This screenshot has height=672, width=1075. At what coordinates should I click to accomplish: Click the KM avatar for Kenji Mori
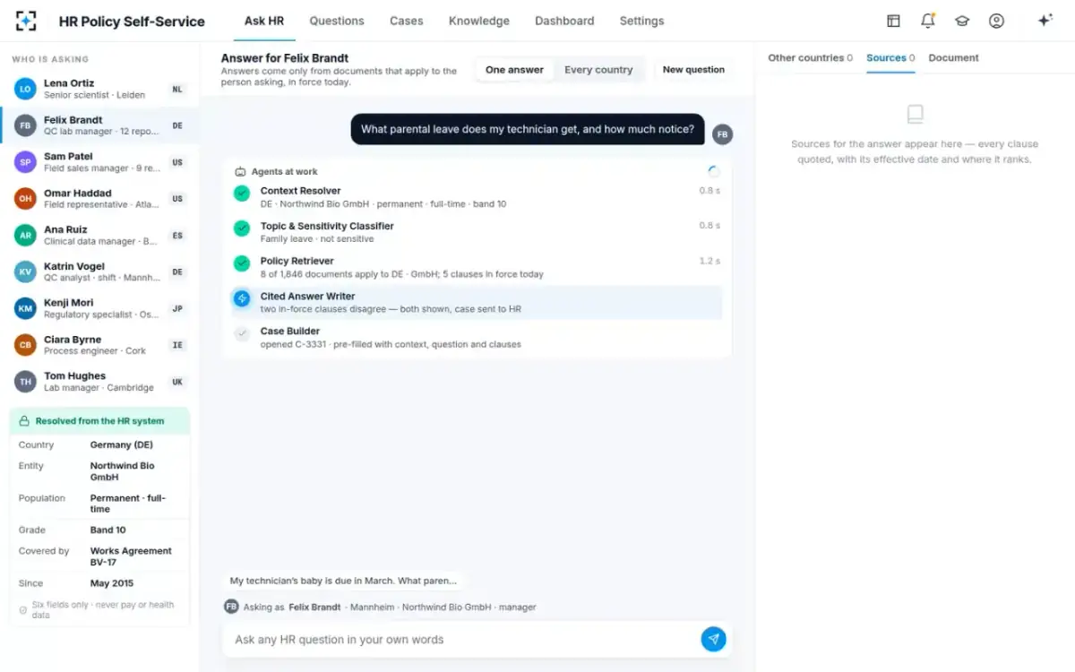pyautogui.click(x=25, y=308)
